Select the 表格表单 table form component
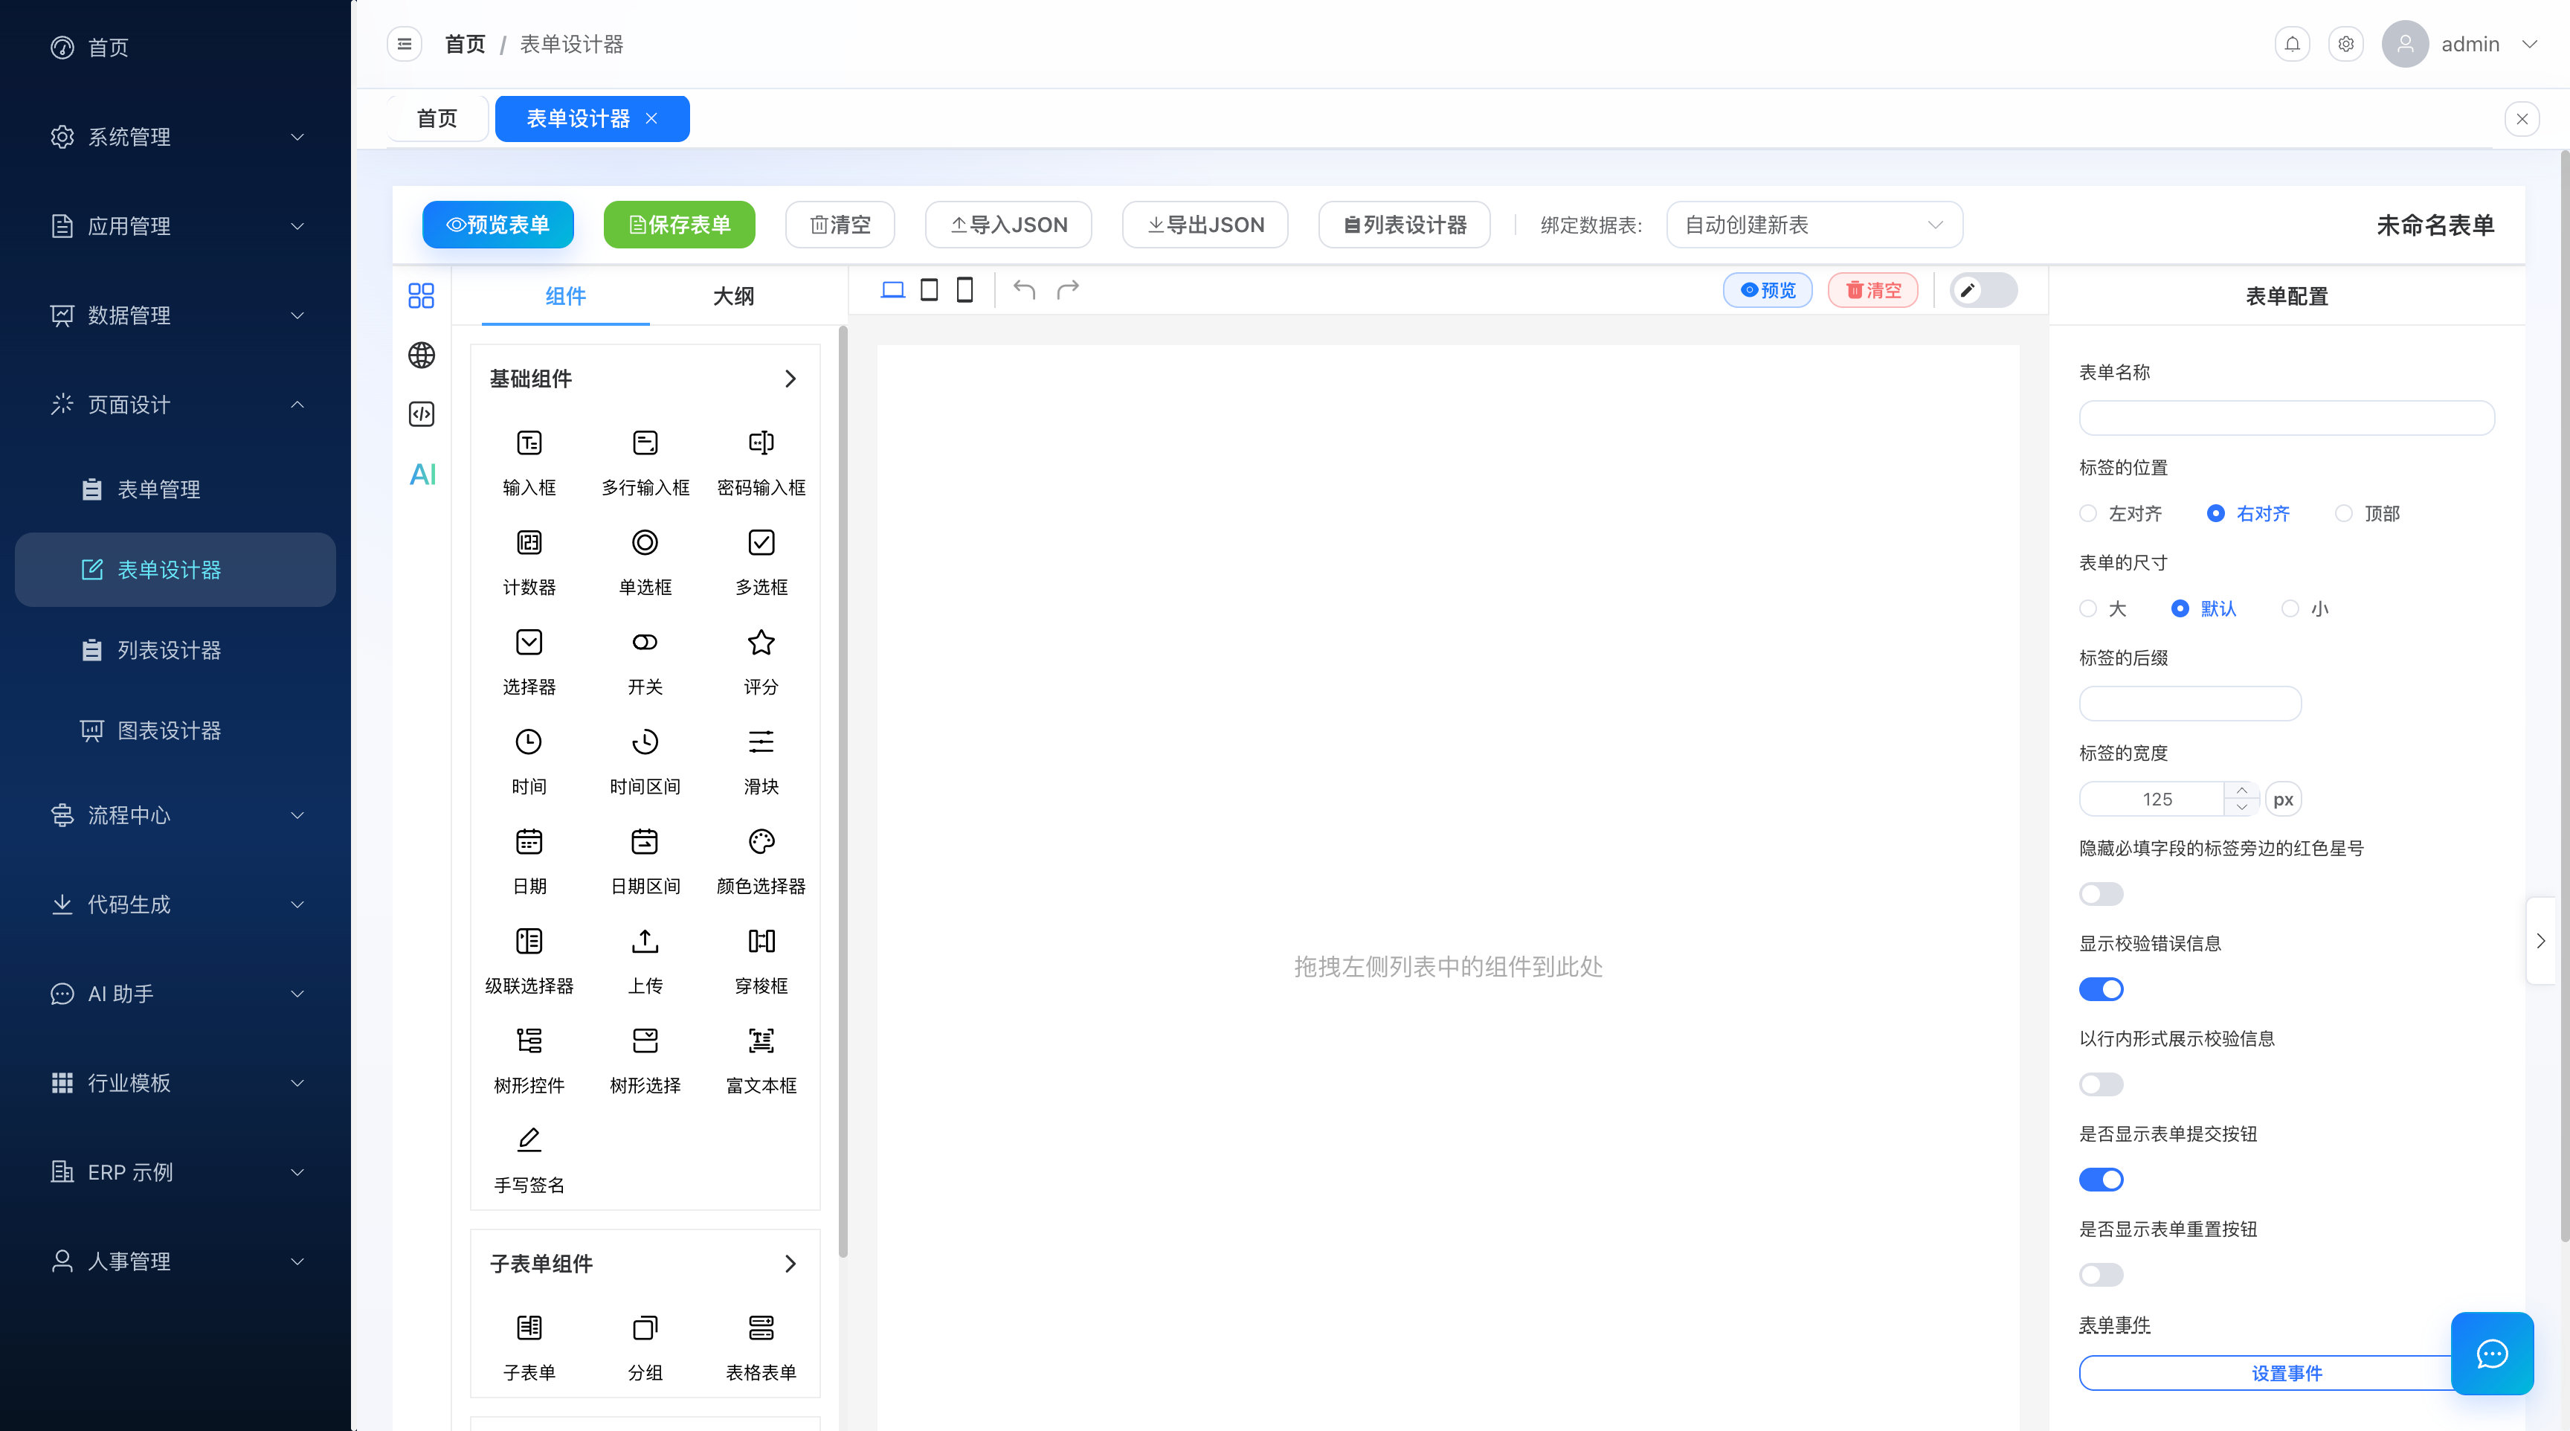 (x=761, y=1347)
